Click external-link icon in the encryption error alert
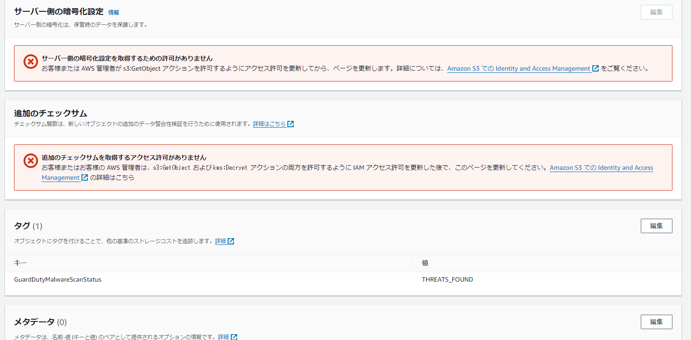 [x=596, y=69]
